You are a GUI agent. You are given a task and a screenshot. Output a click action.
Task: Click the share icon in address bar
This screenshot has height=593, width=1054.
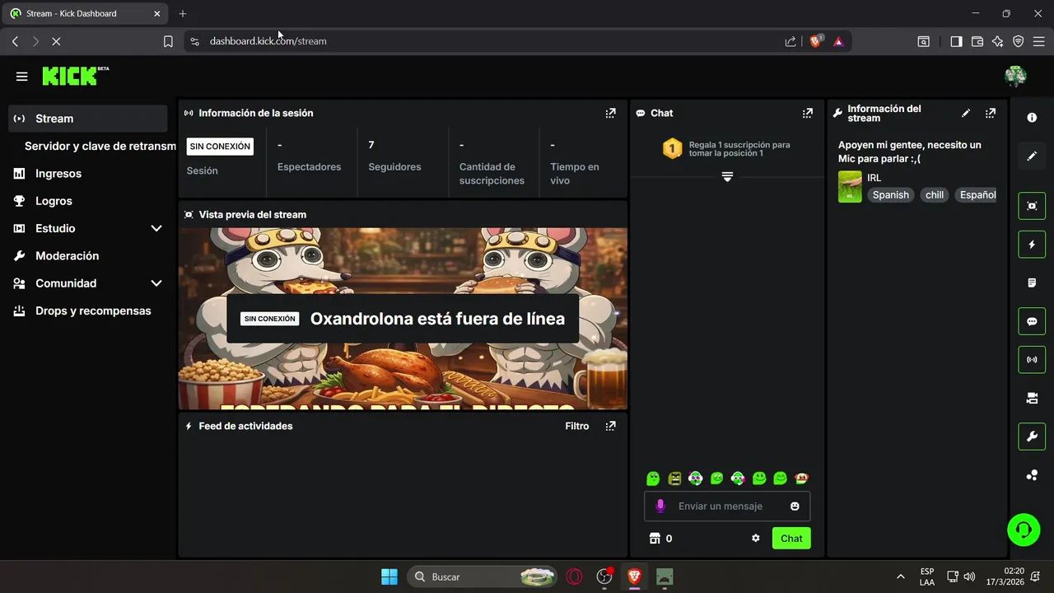tap(790, 41)
